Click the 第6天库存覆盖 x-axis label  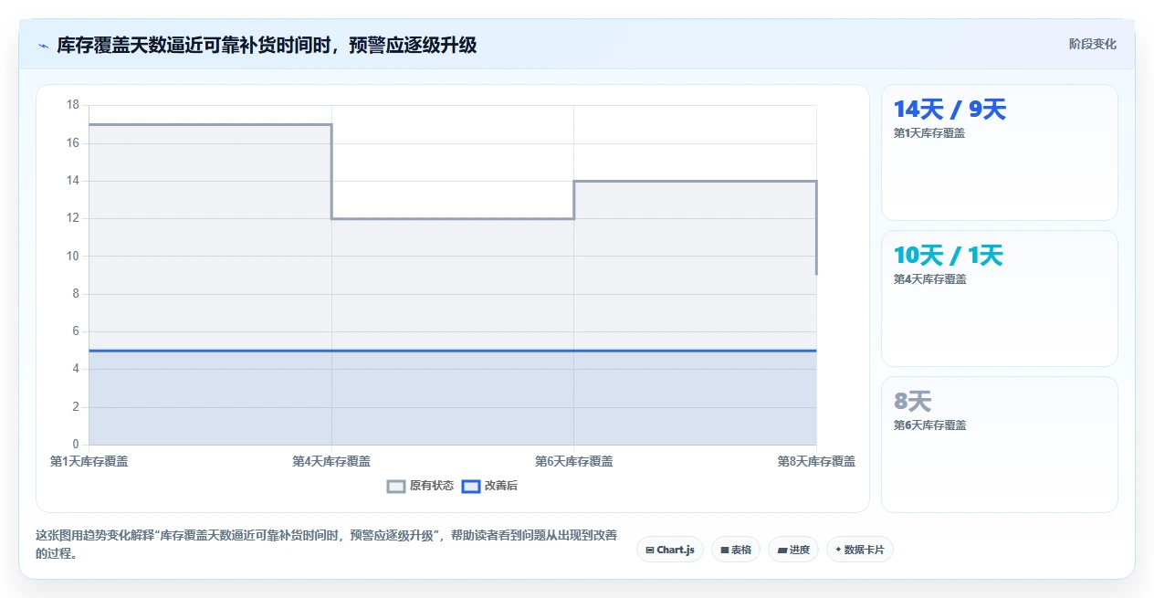pos(573,461)
